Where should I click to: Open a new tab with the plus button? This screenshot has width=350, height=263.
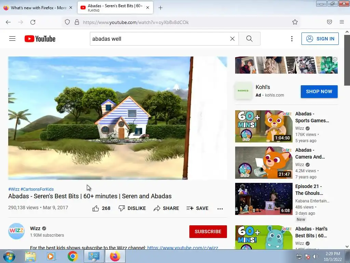tap(161, 8)
